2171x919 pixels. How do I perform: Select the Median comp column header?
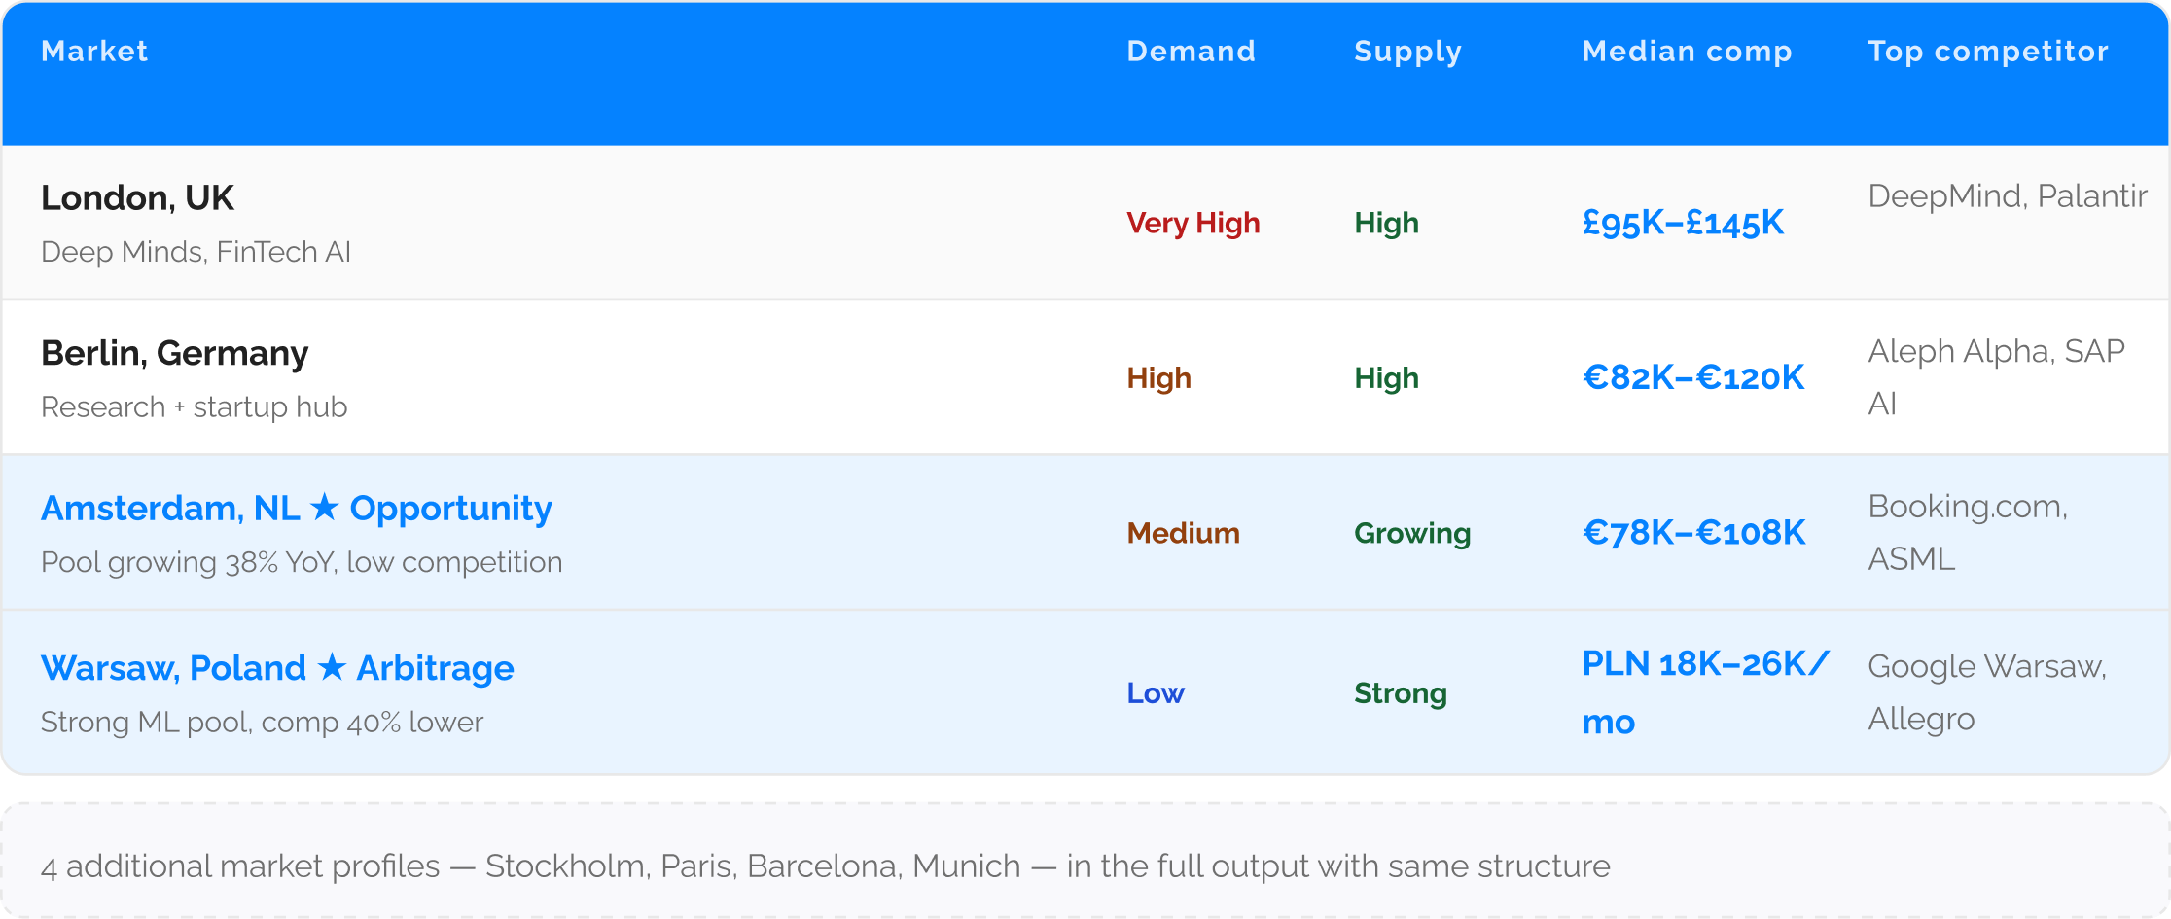1687,52
